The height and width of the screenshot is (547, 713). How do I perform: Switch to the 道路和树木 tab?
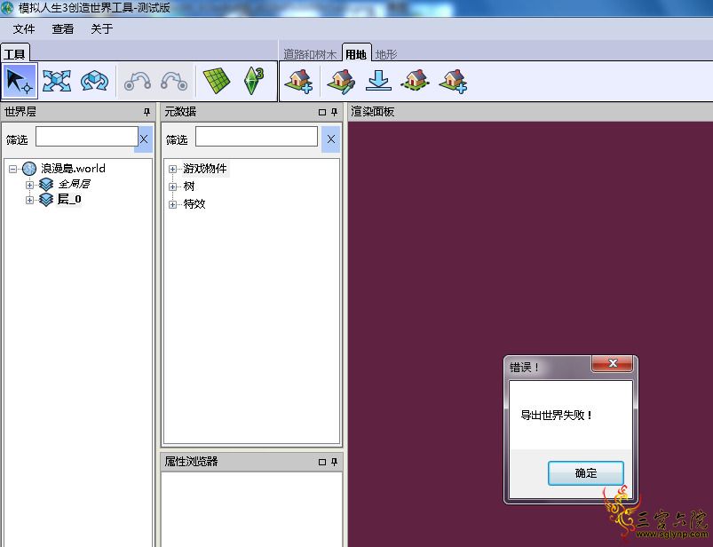(310, 54)
